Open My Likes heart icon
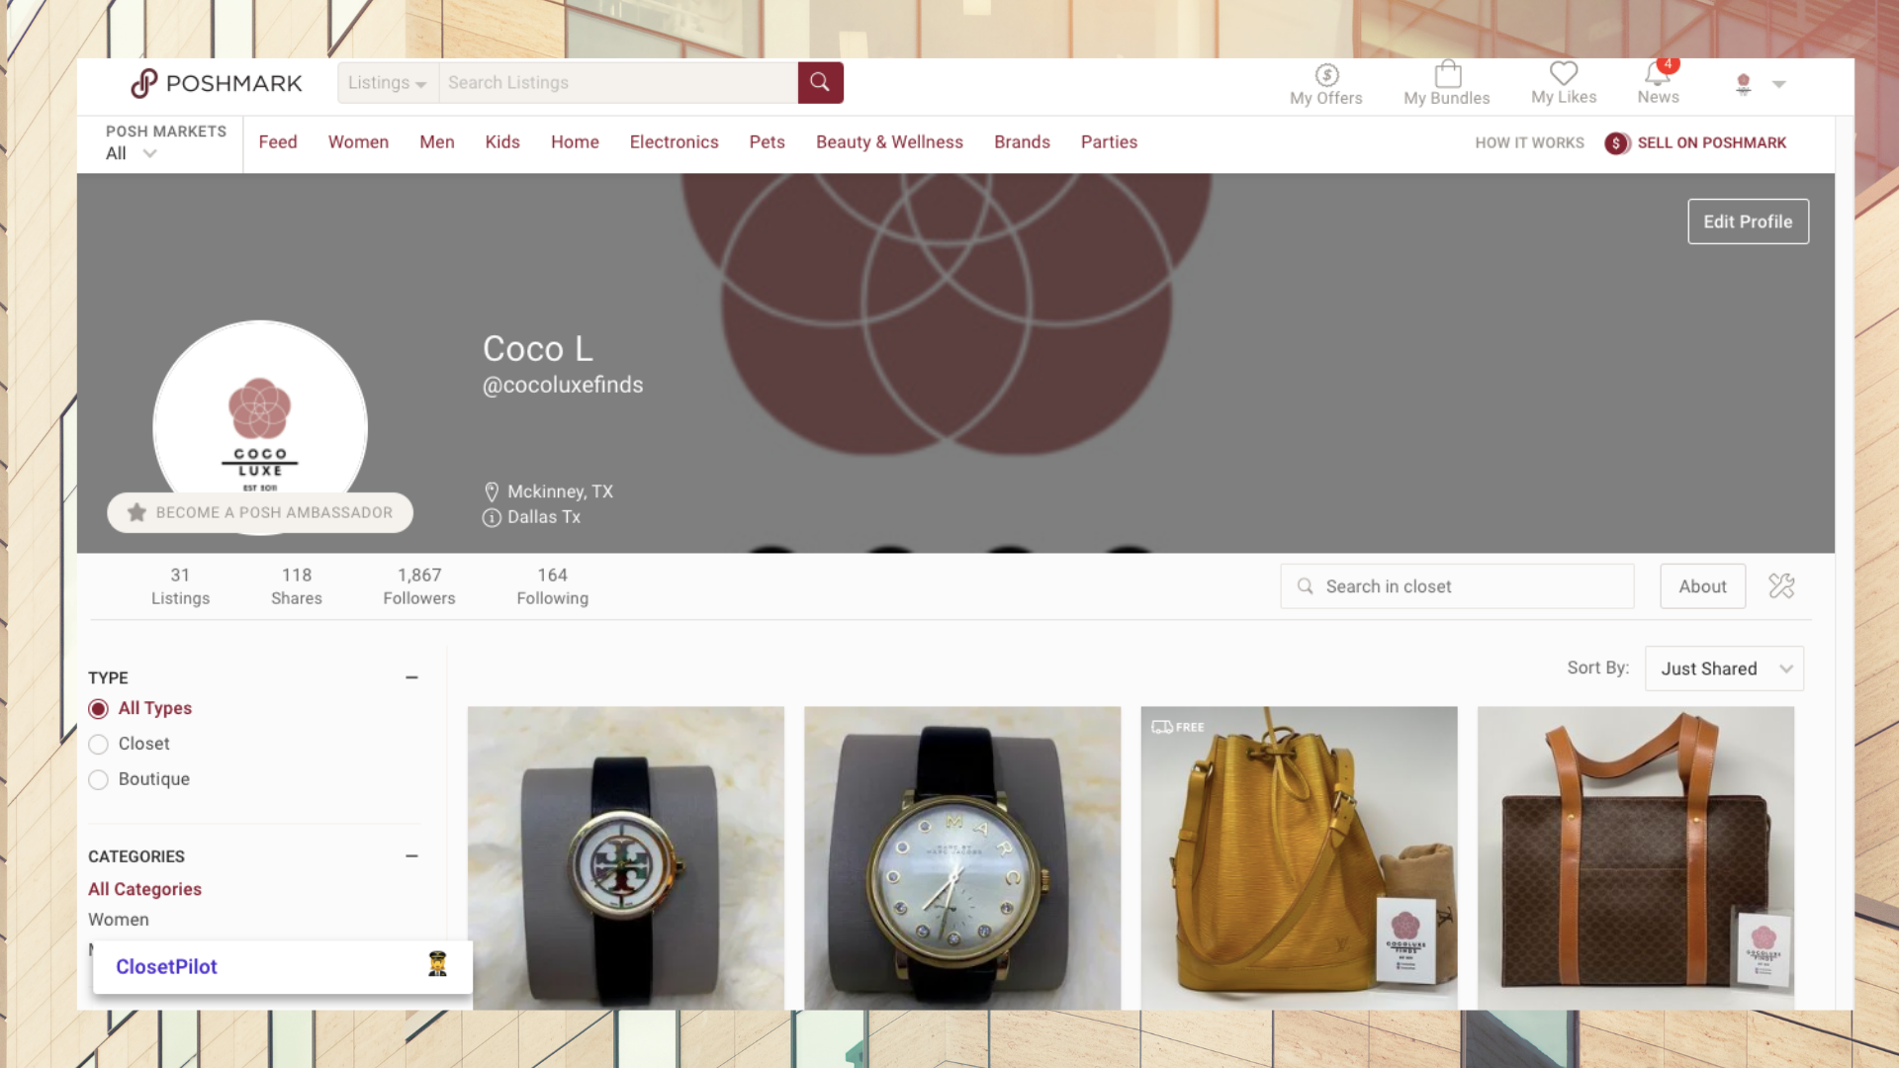This screenshot has width=1899, height=1068. click(1564, 73)
